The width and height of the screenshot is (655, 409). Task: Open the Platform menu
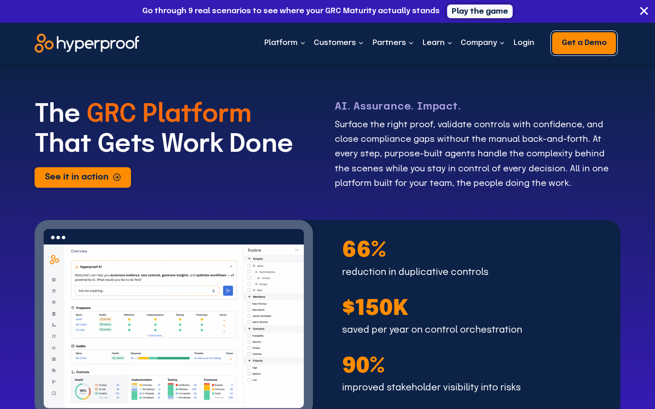pyautogui.click(x=284, y=42)
